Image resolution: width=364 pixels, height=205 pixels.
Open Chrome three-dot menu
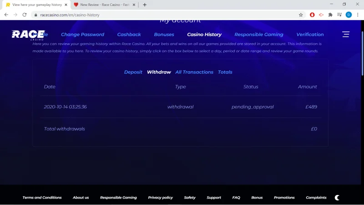pos(358,15)
